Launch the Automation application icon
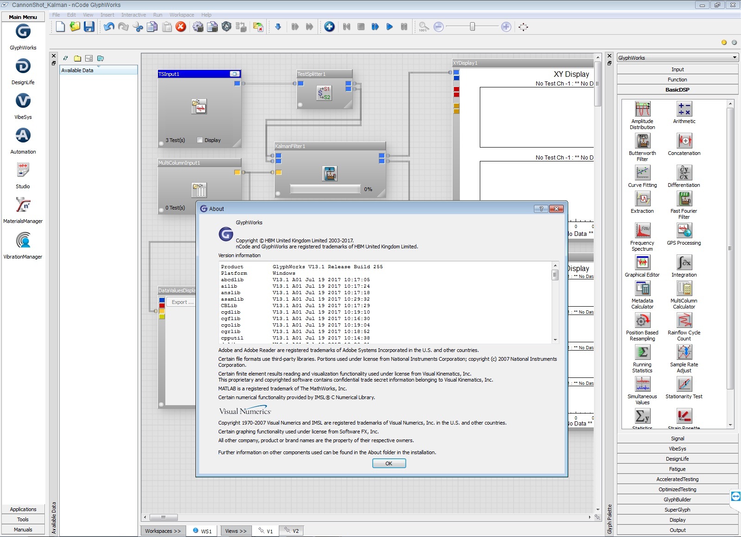Viewport: 741px width, 537px height. click(x=23, y=135)
